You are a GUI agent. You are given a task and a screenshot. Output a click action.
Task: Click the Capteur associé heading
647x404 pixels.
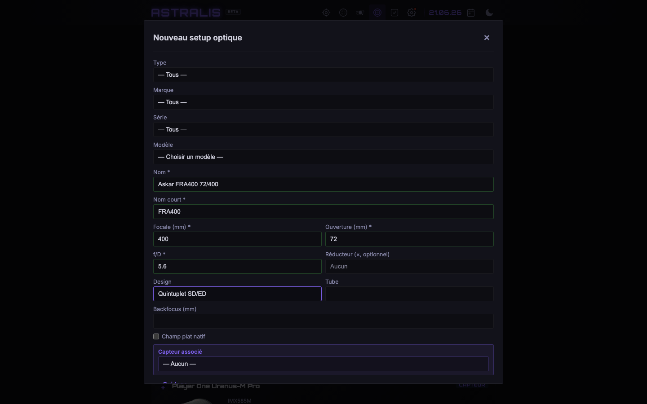pos(180,352)
